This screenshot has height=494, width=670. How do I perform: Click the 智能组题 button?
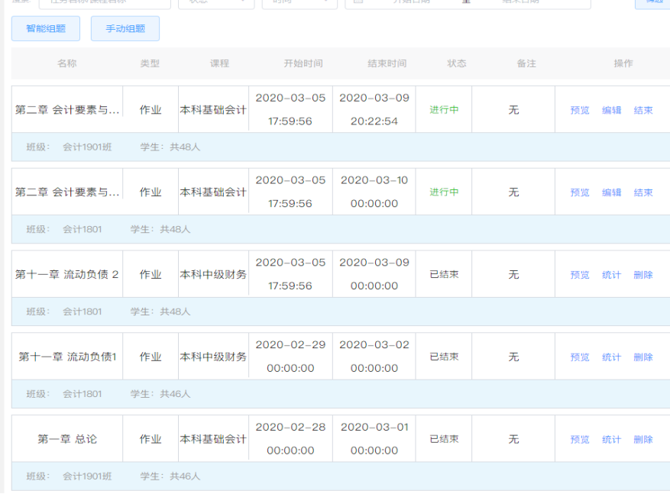tap(46, 29)
